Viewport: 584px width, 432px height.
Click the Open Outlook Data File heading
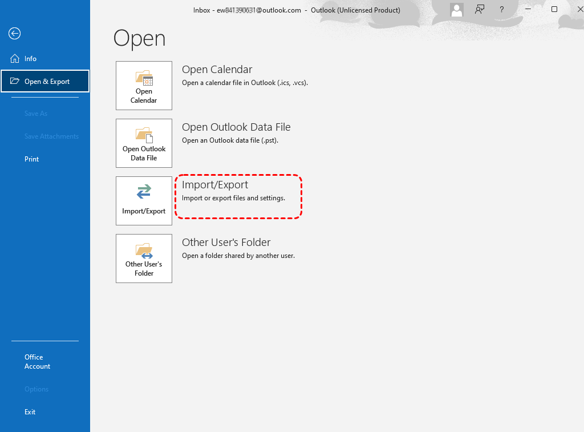[x=236, y=127]
